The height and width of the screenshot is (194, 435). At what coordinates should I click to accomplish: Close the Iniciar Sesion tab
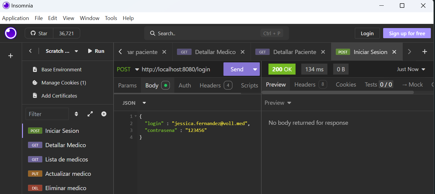[394, 52]
